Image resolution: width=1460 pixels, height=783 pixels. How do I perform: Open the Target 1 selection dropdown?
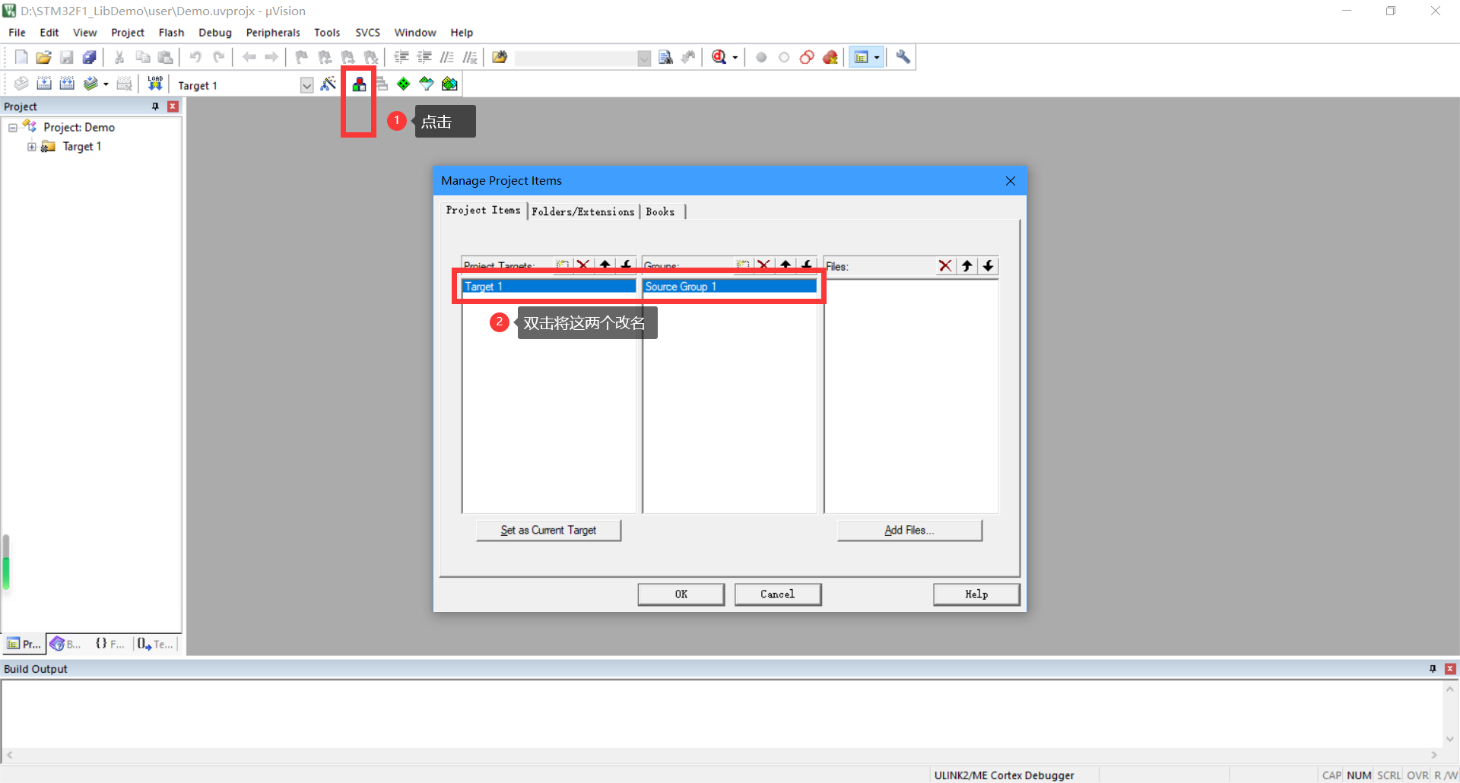(306, 85)
